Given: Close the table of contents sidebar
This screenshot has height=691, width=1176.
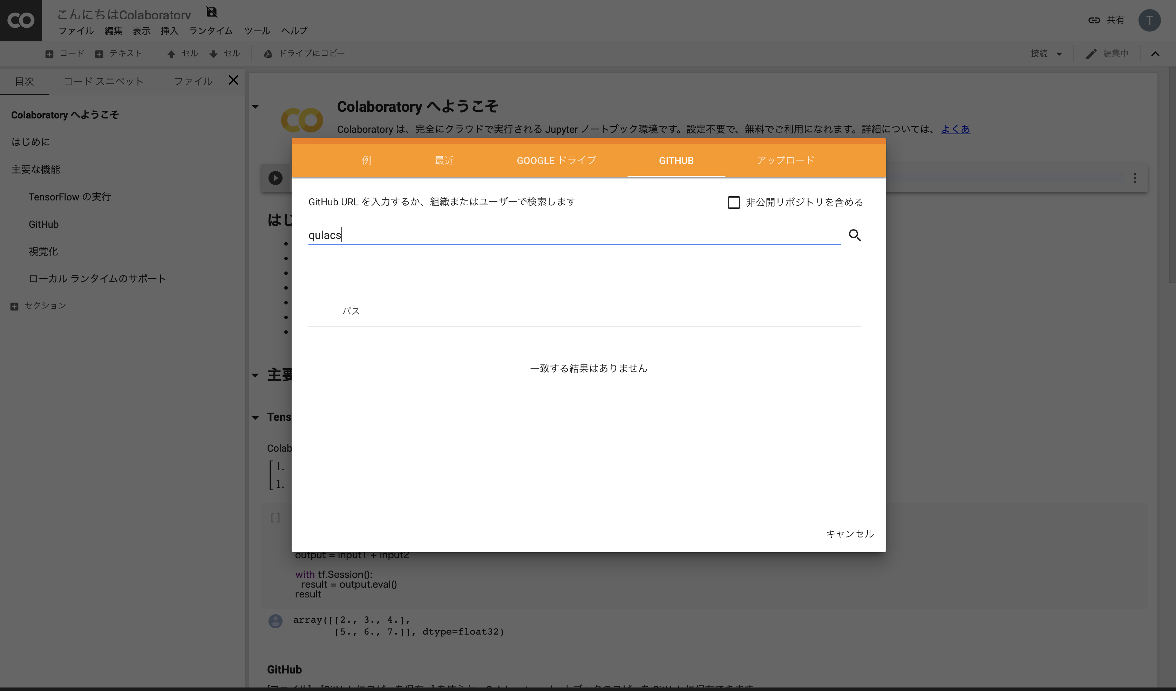Looking at the screenshot, I should [233, 80].
